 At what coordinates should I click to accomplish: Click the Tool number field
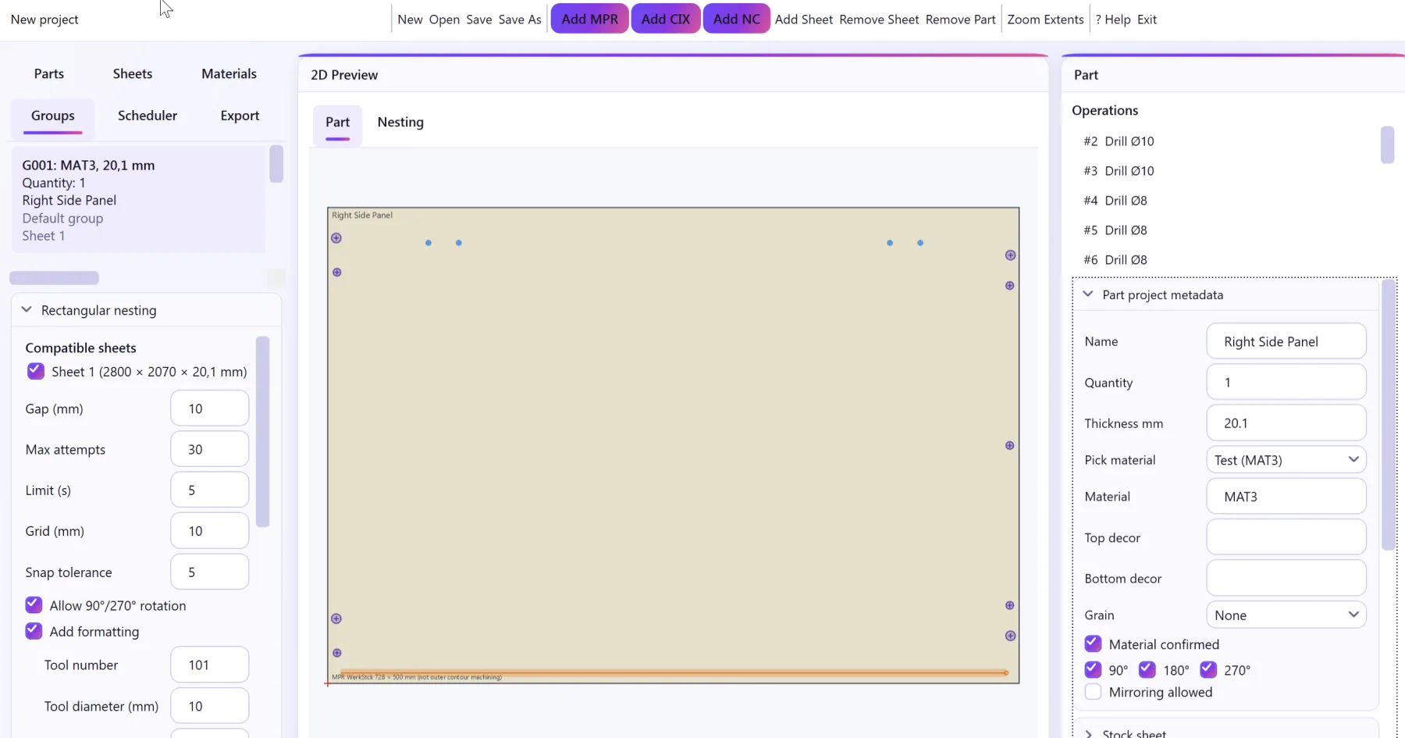click(210, 665)
